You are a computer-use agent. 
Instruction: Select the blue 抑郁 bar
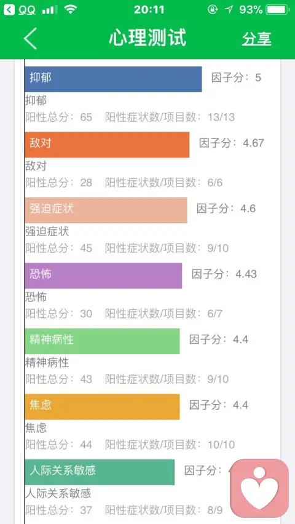pyautogui.click(x=113, y=79)
